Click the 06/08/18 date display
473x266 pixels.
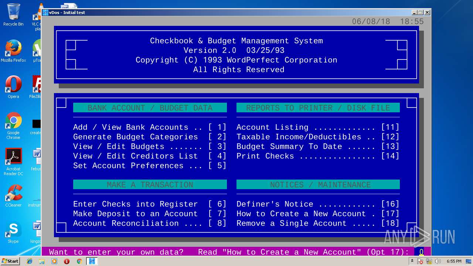point(371,21)
